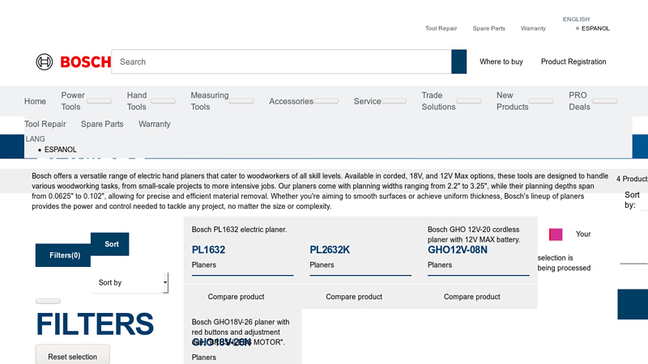Open PRO Deals menu

pyautogui.click(x=579, y=101)
